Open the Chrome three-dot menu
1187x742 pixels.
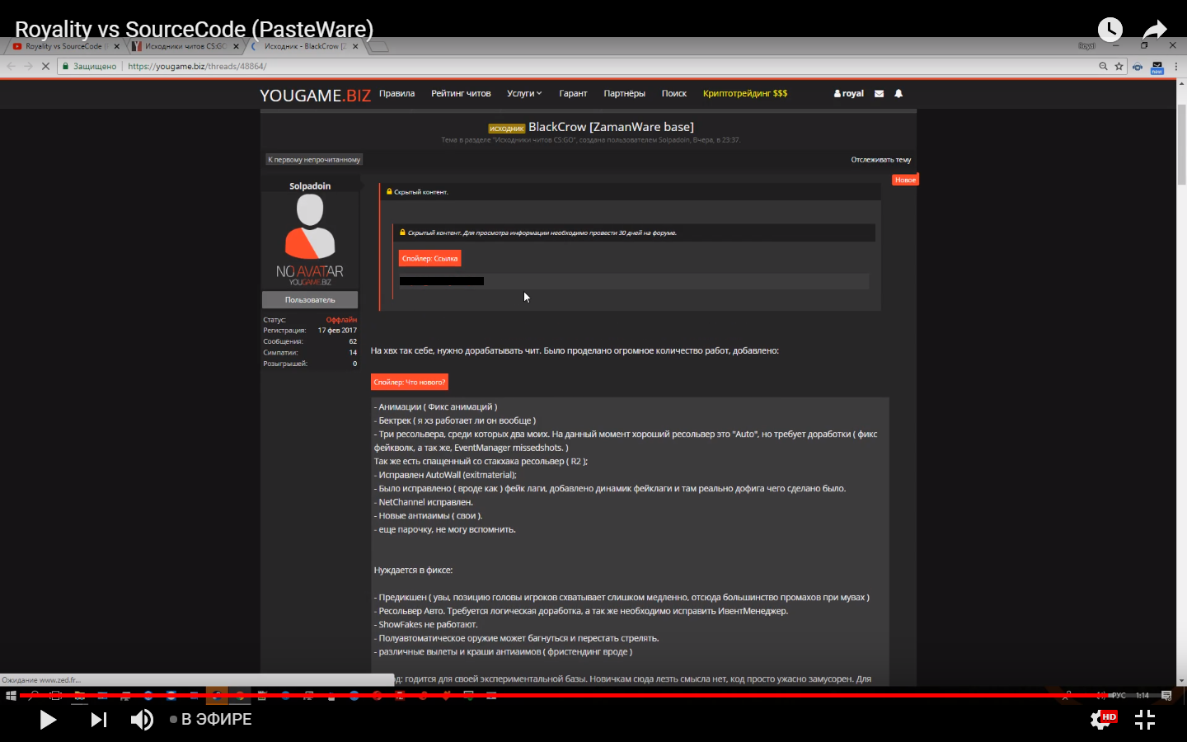coord(1176,66)
